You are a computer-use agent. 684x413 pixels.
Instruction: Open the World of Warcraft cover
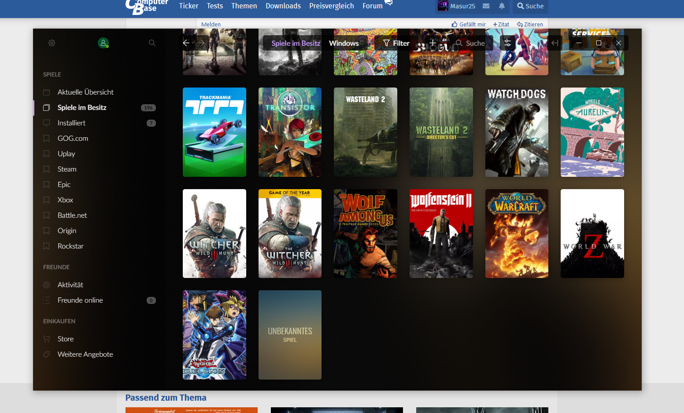click(517, 234)
